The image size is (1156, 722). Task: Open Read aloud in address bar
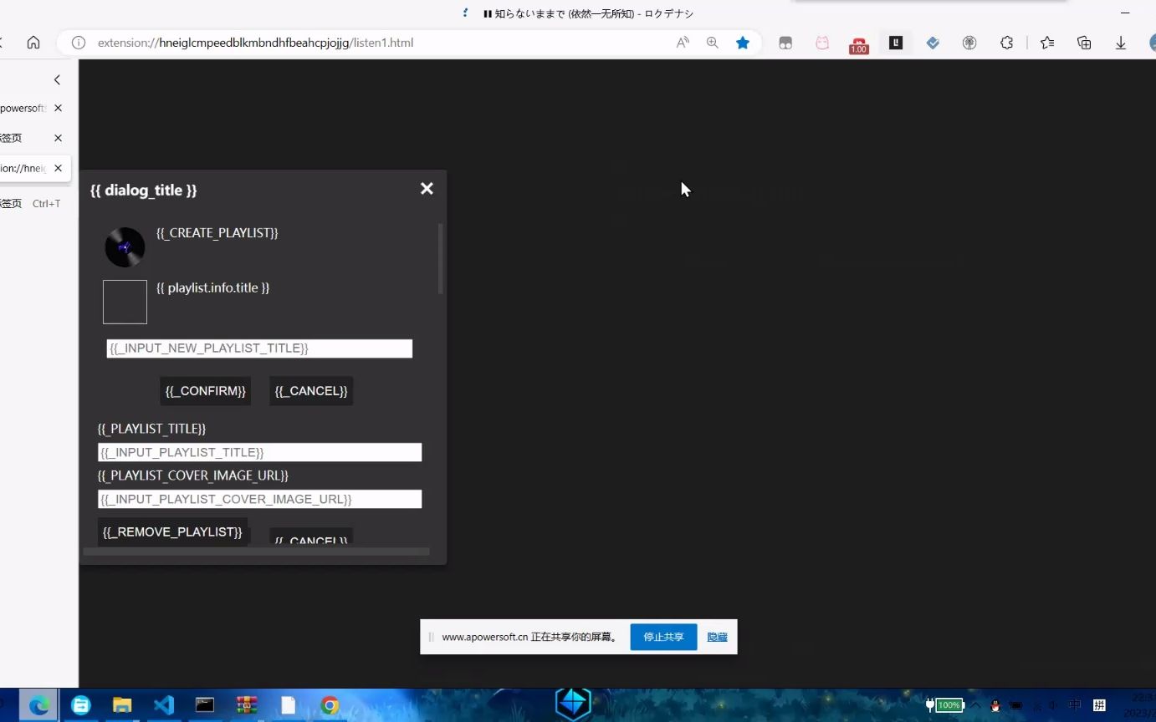tap(683, 43)
